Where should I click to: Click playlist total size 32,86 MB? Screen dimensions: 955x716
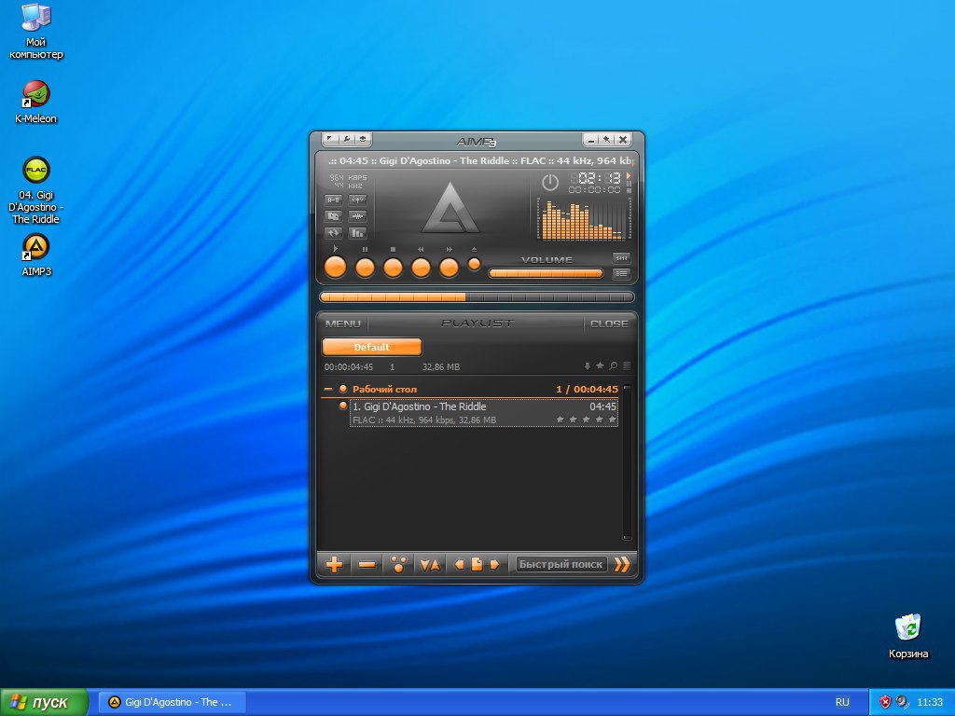(x=441, y=367)
